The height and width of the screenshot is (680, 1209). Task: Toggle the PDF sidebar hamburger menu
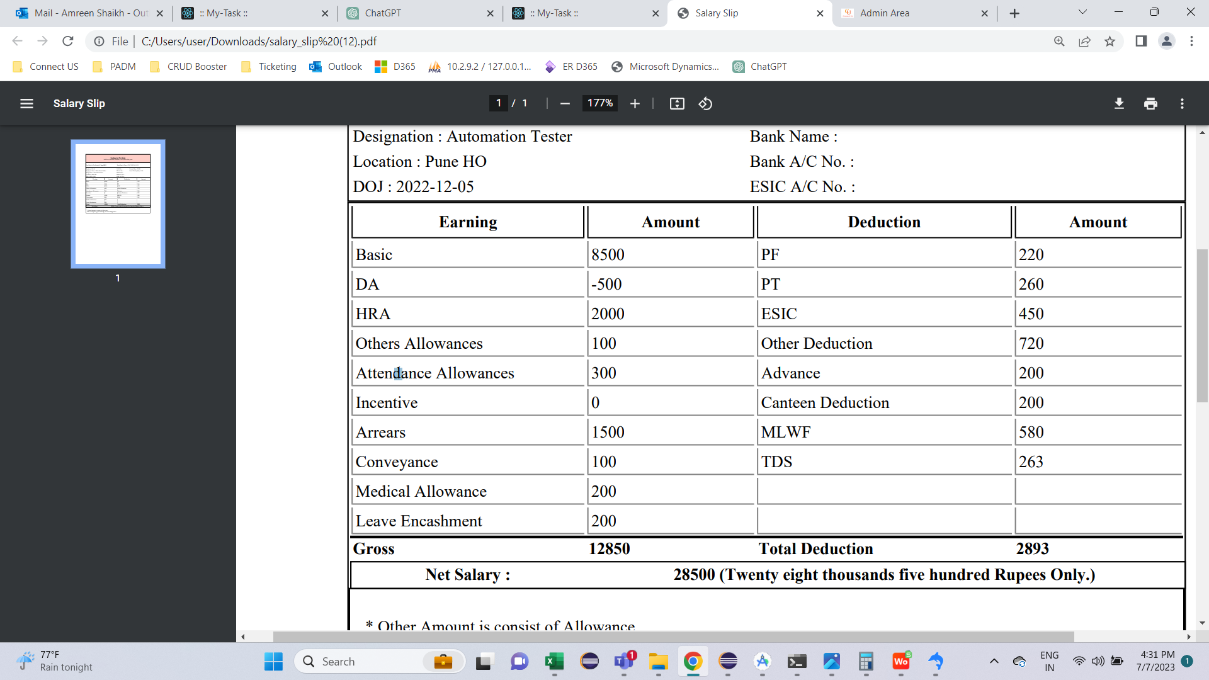26,103
